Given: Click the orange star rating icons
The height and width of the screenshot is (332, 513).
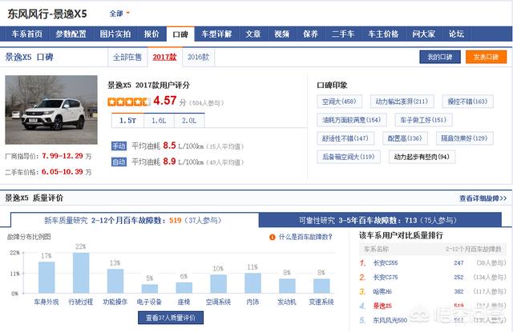Looking at the screenshot, I should click(129, 102).
